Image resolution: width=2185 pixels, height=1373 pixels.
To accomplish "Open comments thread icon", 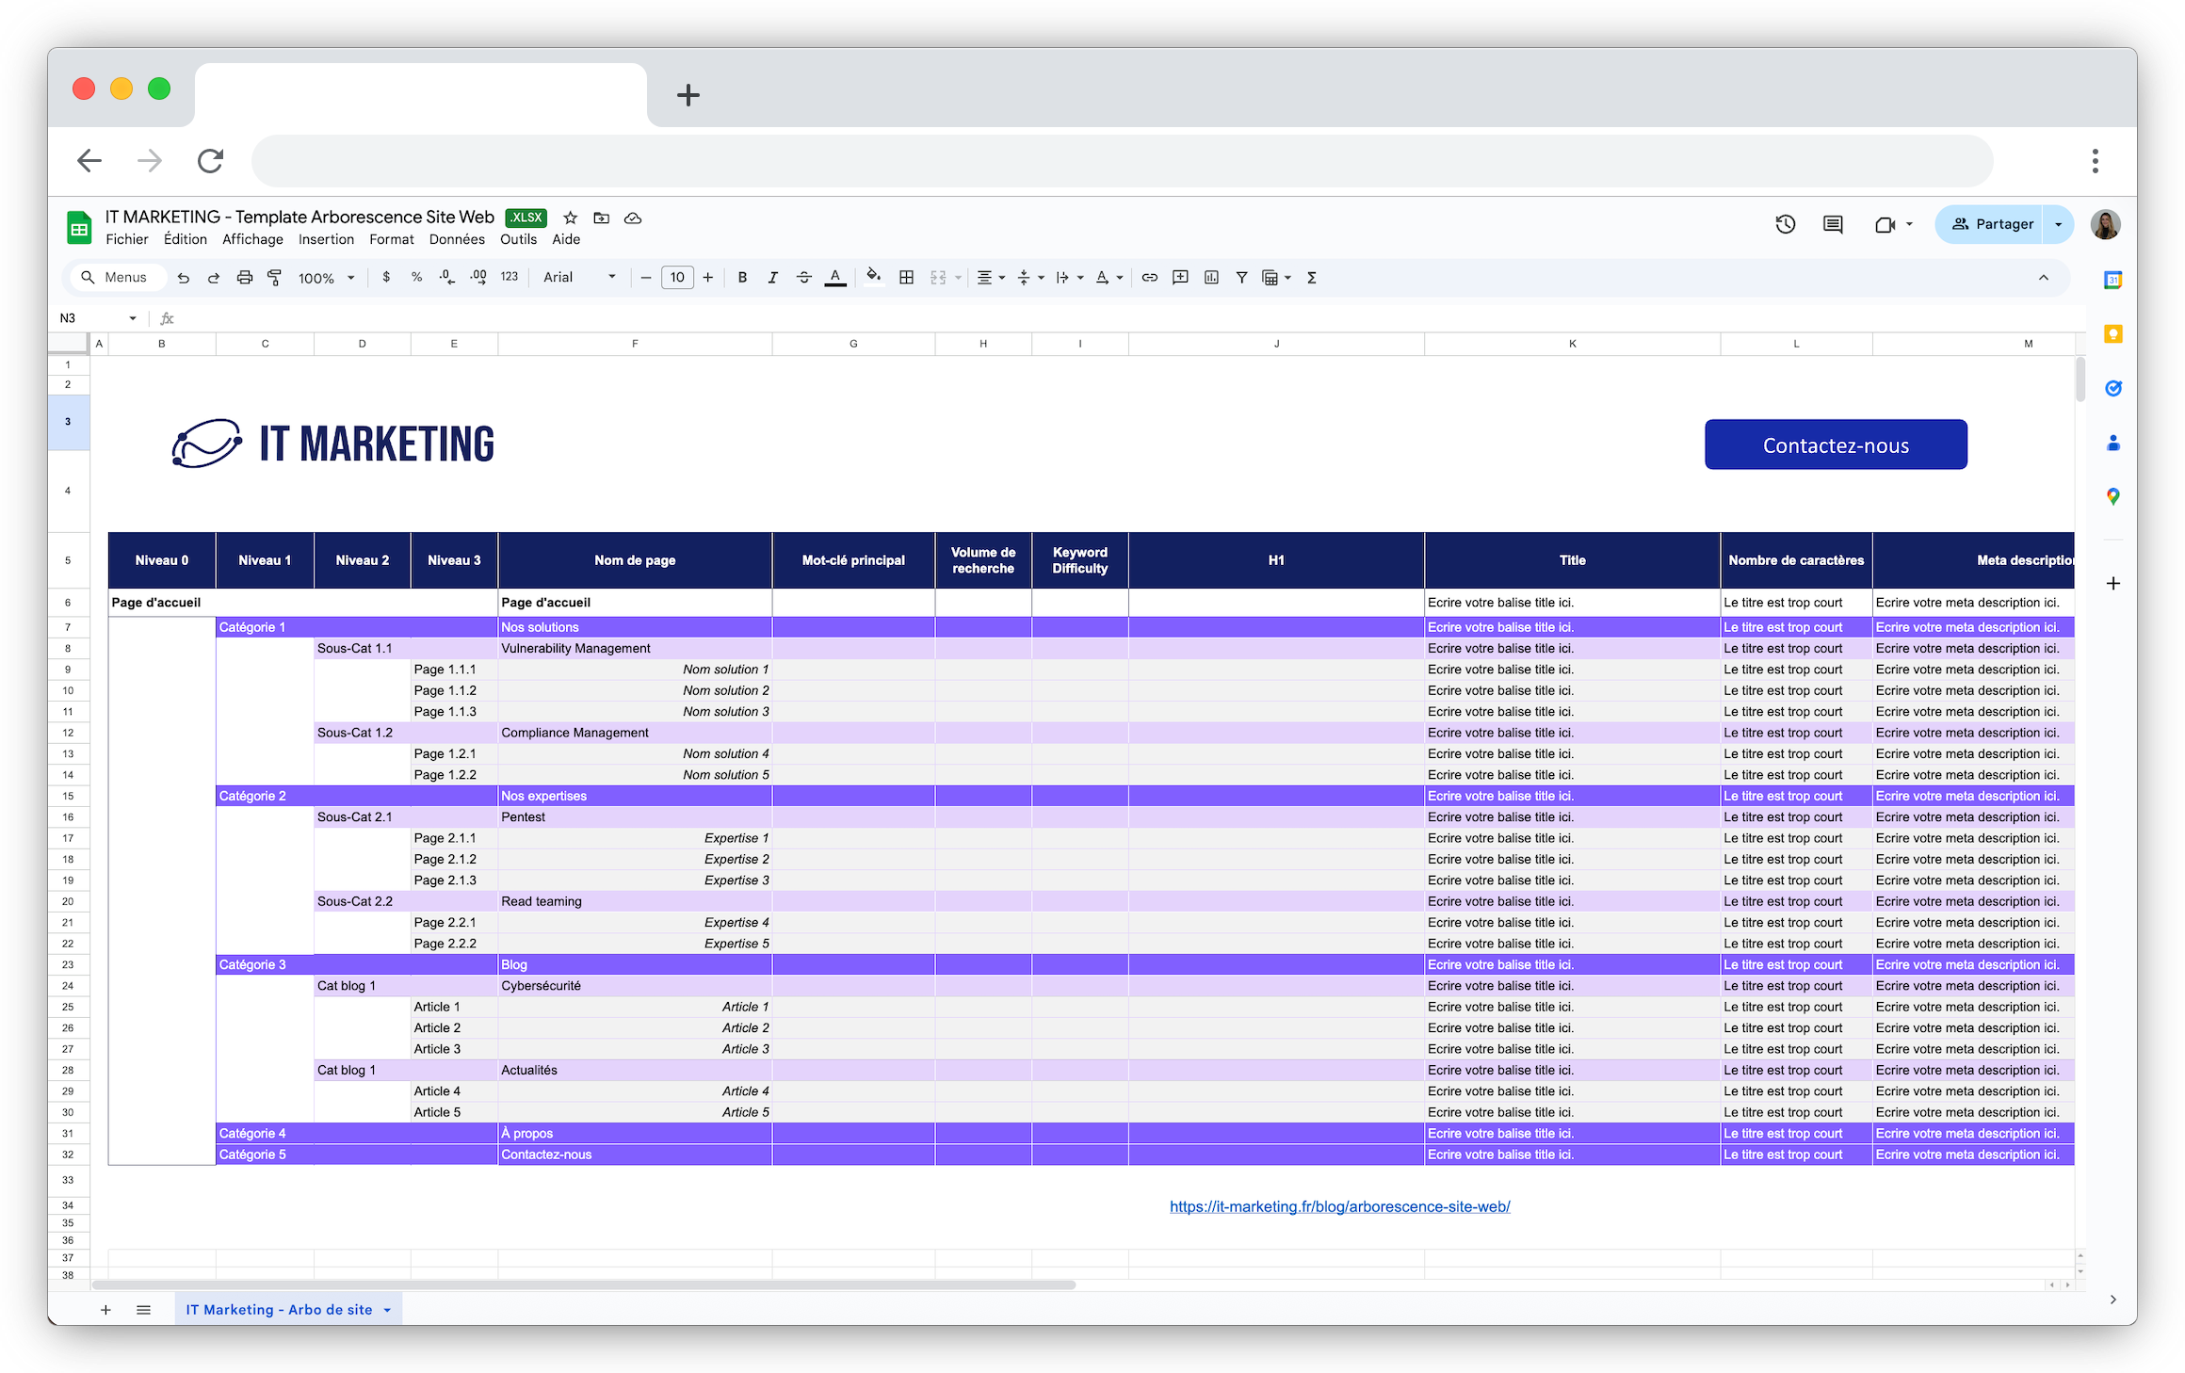I will [1832, 225].
